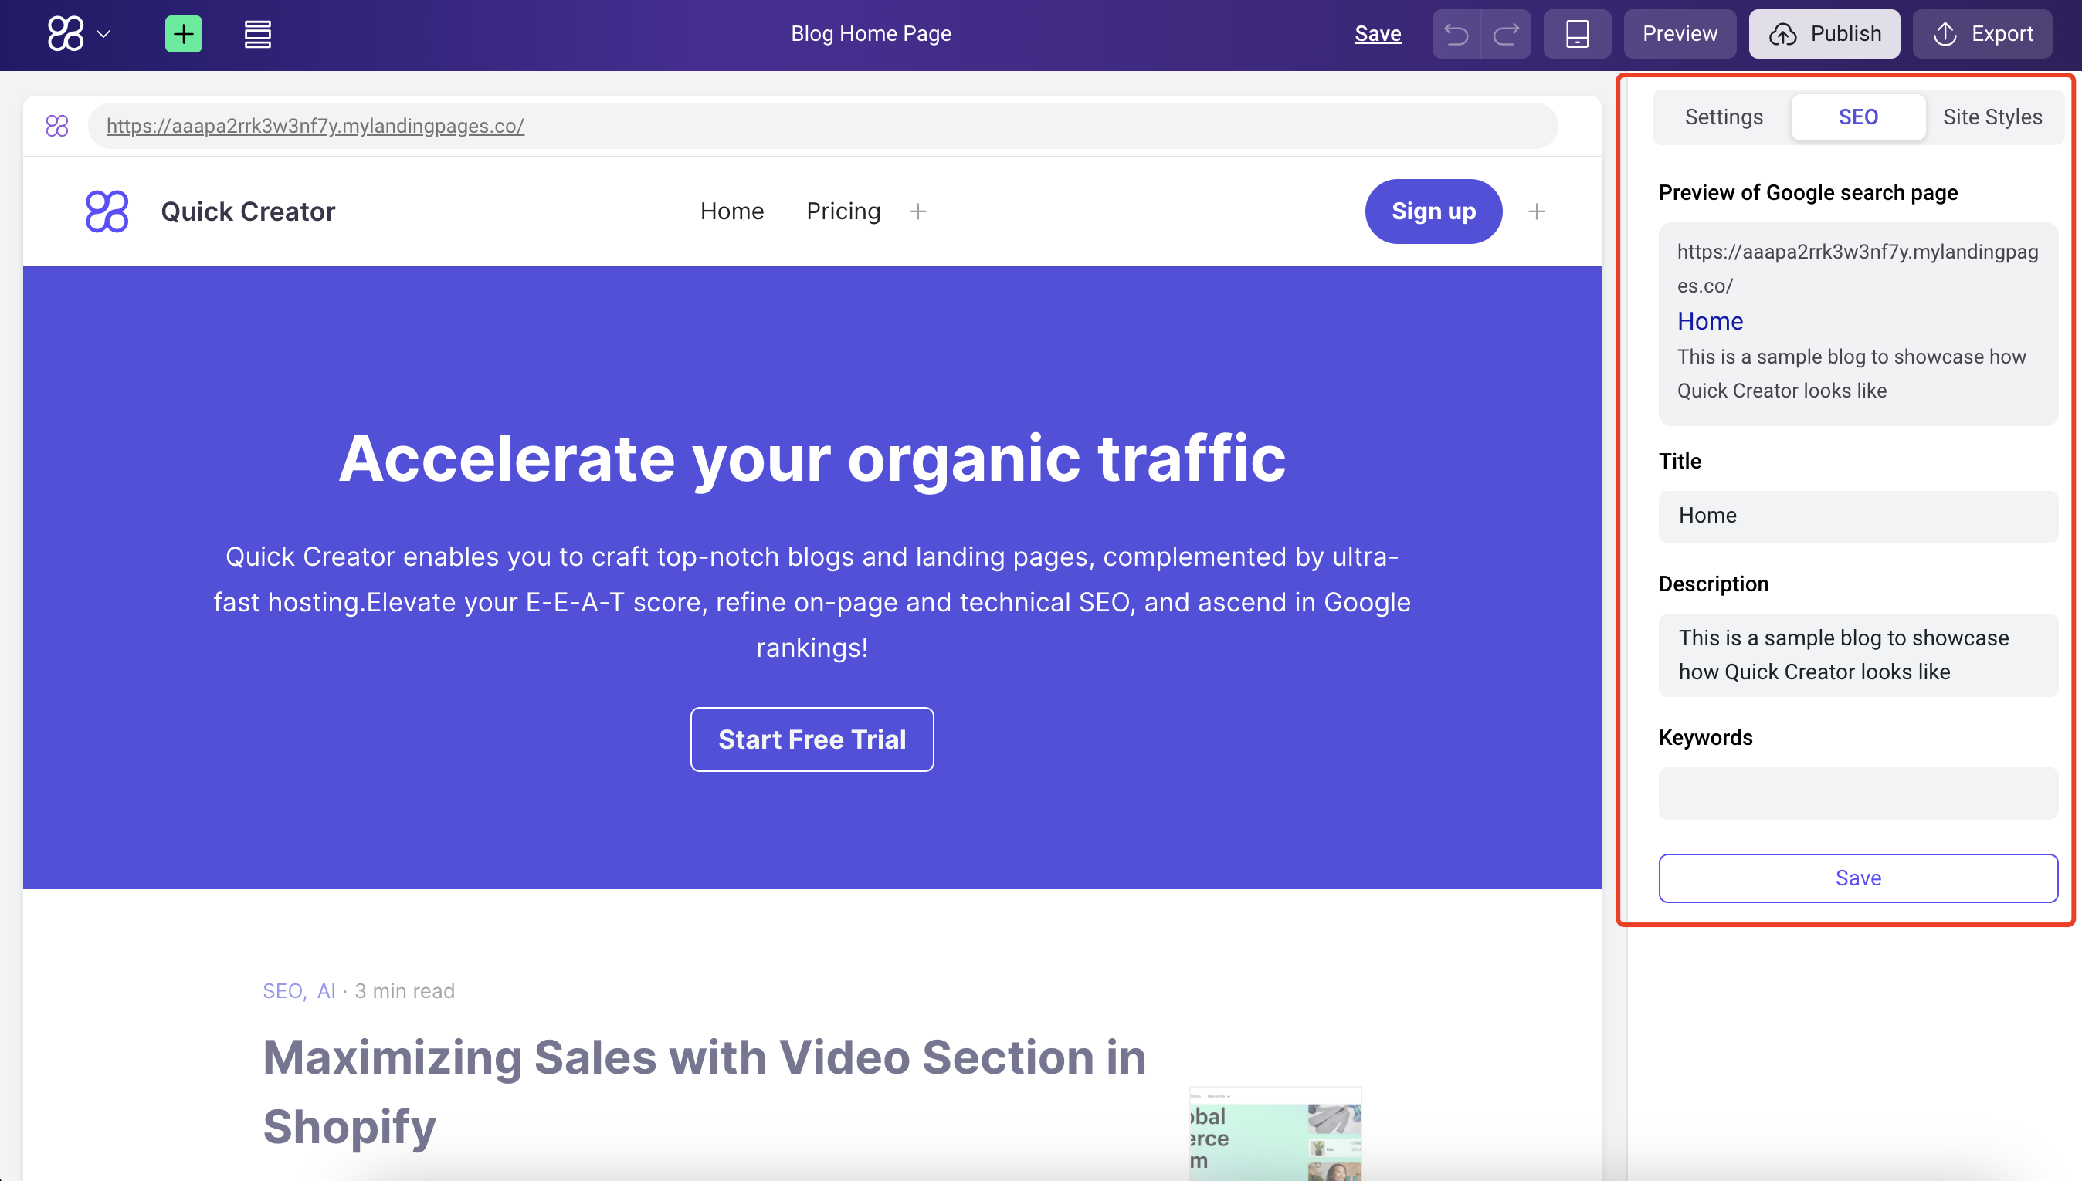Click the Pricing navigation item
The image size is (2082, 1181).
click(x=843, y=211)
